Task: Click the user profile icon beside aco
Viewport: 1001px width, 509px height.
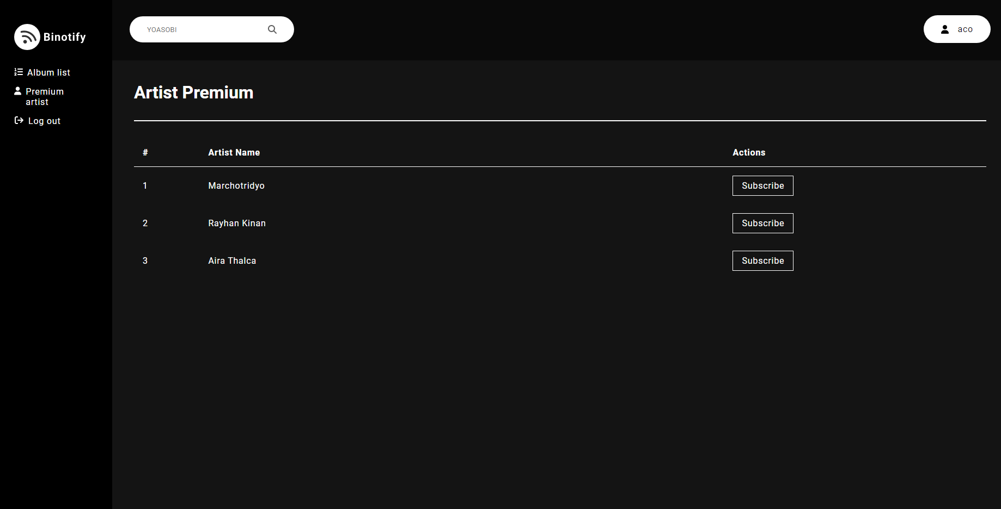Action: [945, 29]
